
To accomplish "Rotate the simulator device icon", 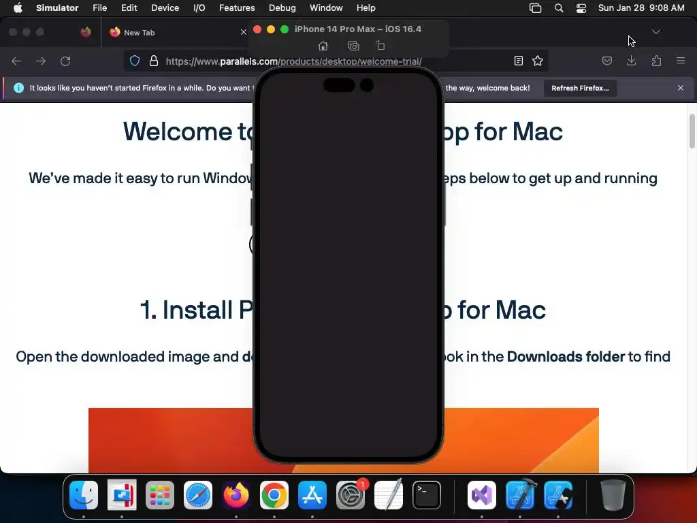I will [x=380, y=46].
